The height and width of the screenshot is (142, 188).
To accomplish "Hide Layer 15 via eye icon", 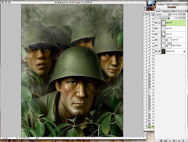I will (156, 29).
